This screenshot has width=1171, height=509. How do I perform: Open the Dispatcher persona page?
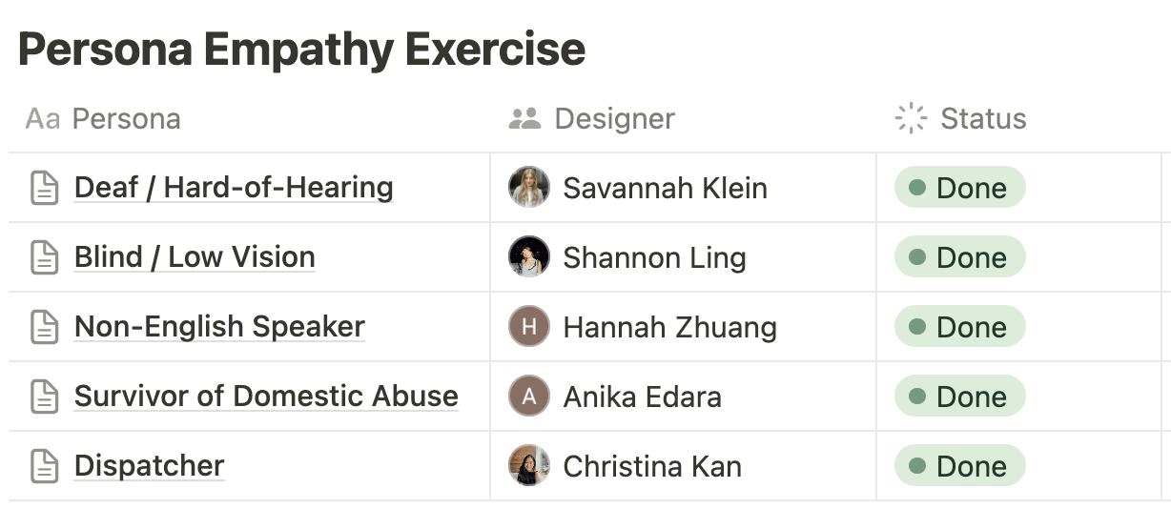click(150, 466)
